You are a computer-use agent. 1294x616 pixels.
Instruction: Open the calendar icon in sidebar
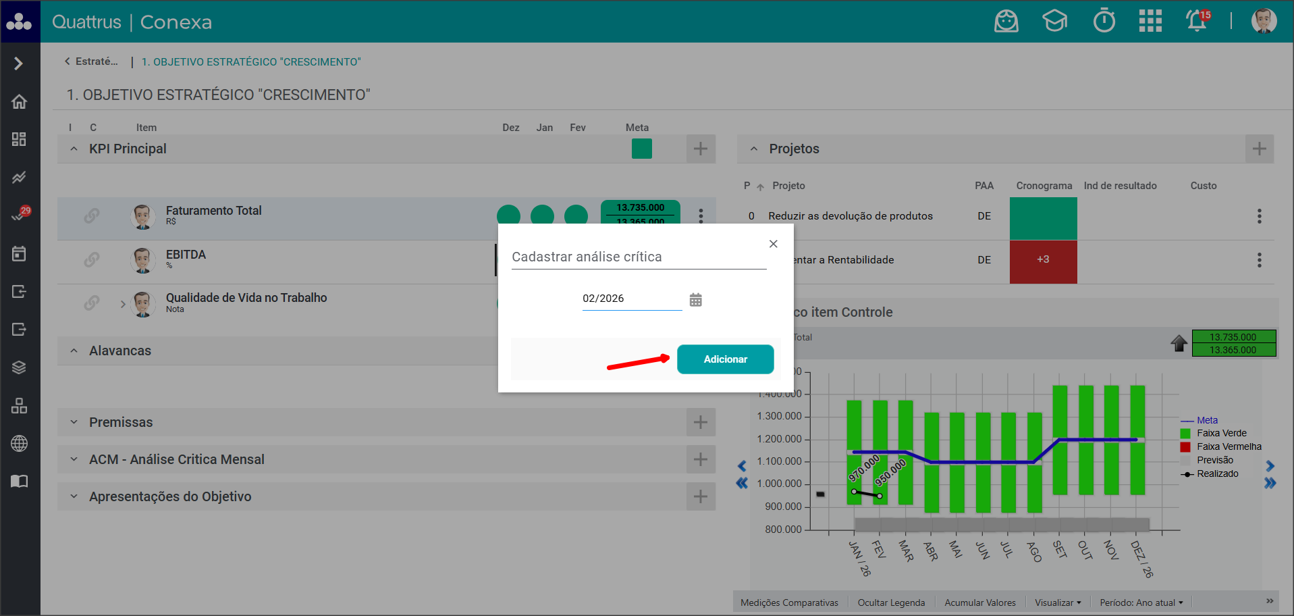point(19,254)
